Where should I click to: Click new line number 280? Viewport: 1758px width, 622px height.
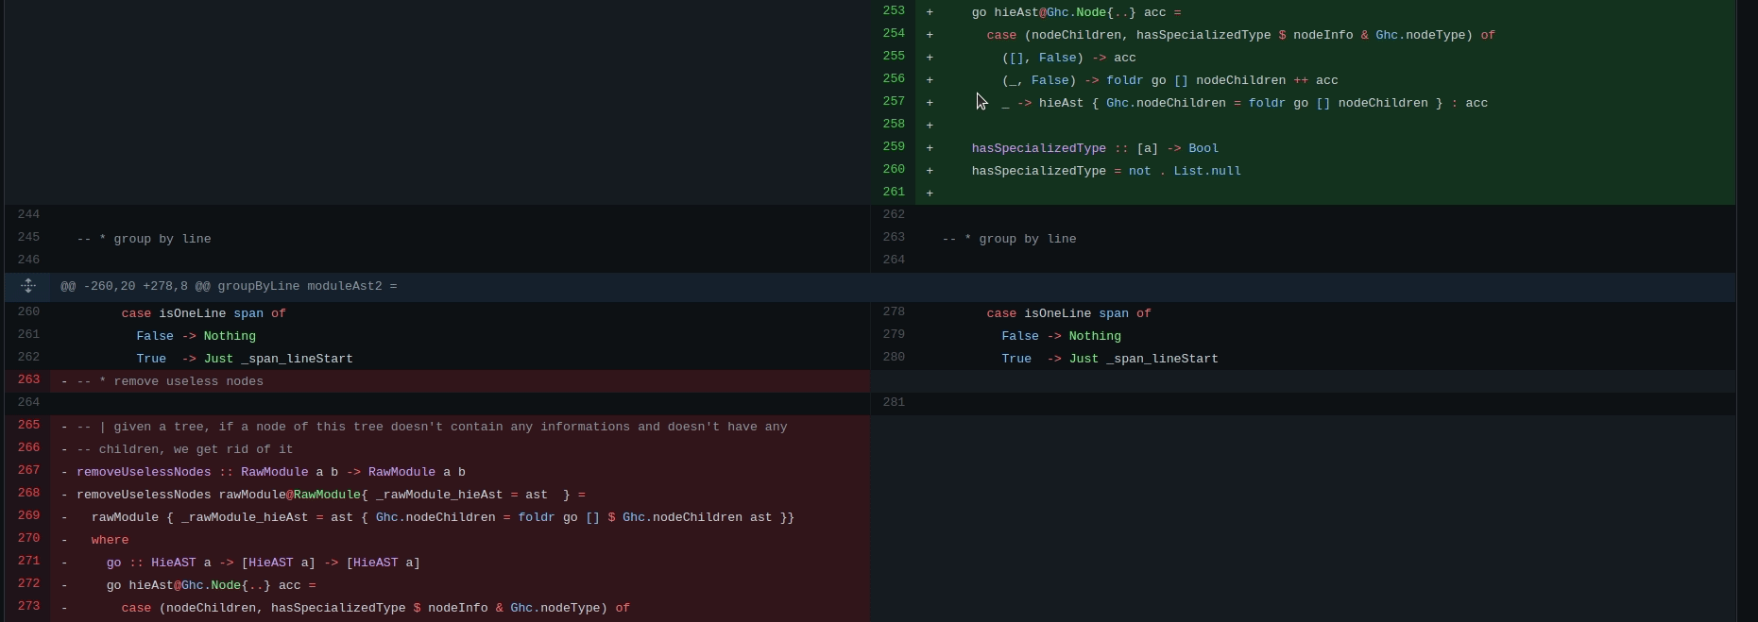tap(893, 358)
